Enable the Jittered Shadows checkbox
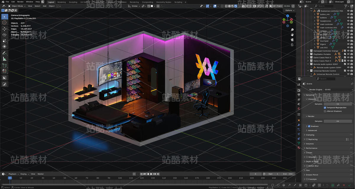 pos(325,111)
